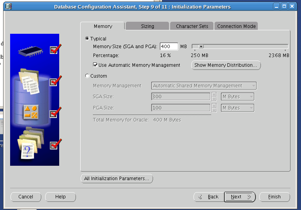Click the Finish button
The width and height of the screenshot is (301, 210).
click(x=275, y=197)
